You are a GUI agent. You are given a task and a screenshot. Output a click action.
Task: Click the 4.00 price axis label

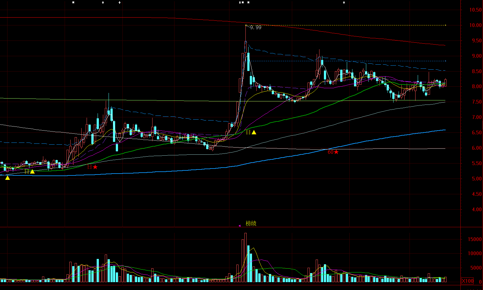pos(477,209)
